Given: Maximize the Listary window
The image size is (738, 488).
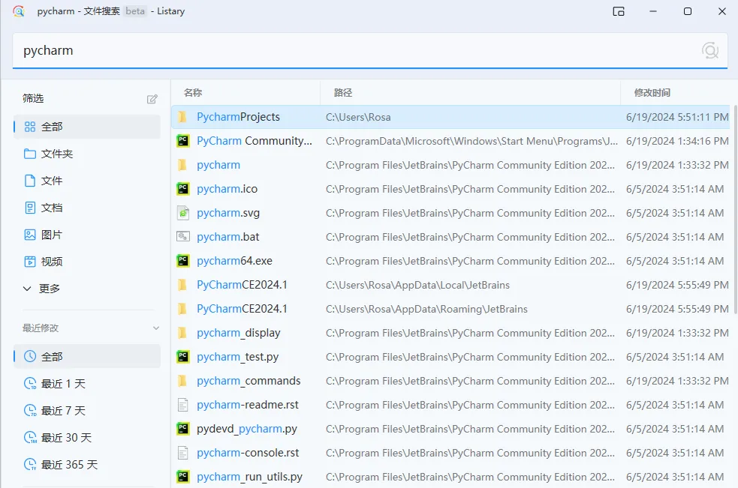Looking at the screenshot, I should pos(688,11).
